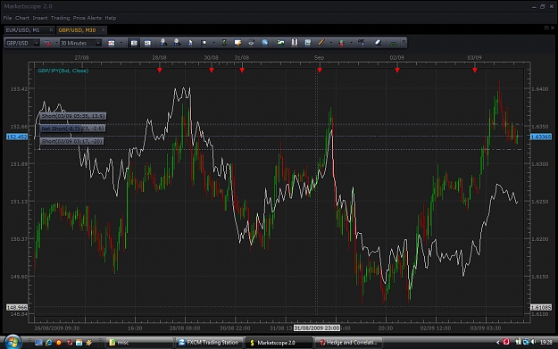Switch to FXCM Trading Station in taskbar
The height and width of the screenshot is (349, 558).
point(208,342)
